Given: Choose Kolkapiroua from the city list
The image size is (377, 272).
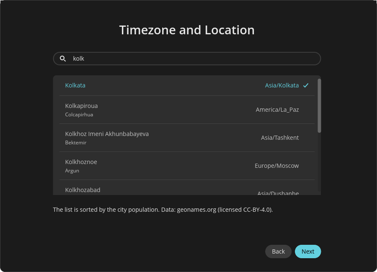Looking at the screenshot, I should (x=82, y=106).
